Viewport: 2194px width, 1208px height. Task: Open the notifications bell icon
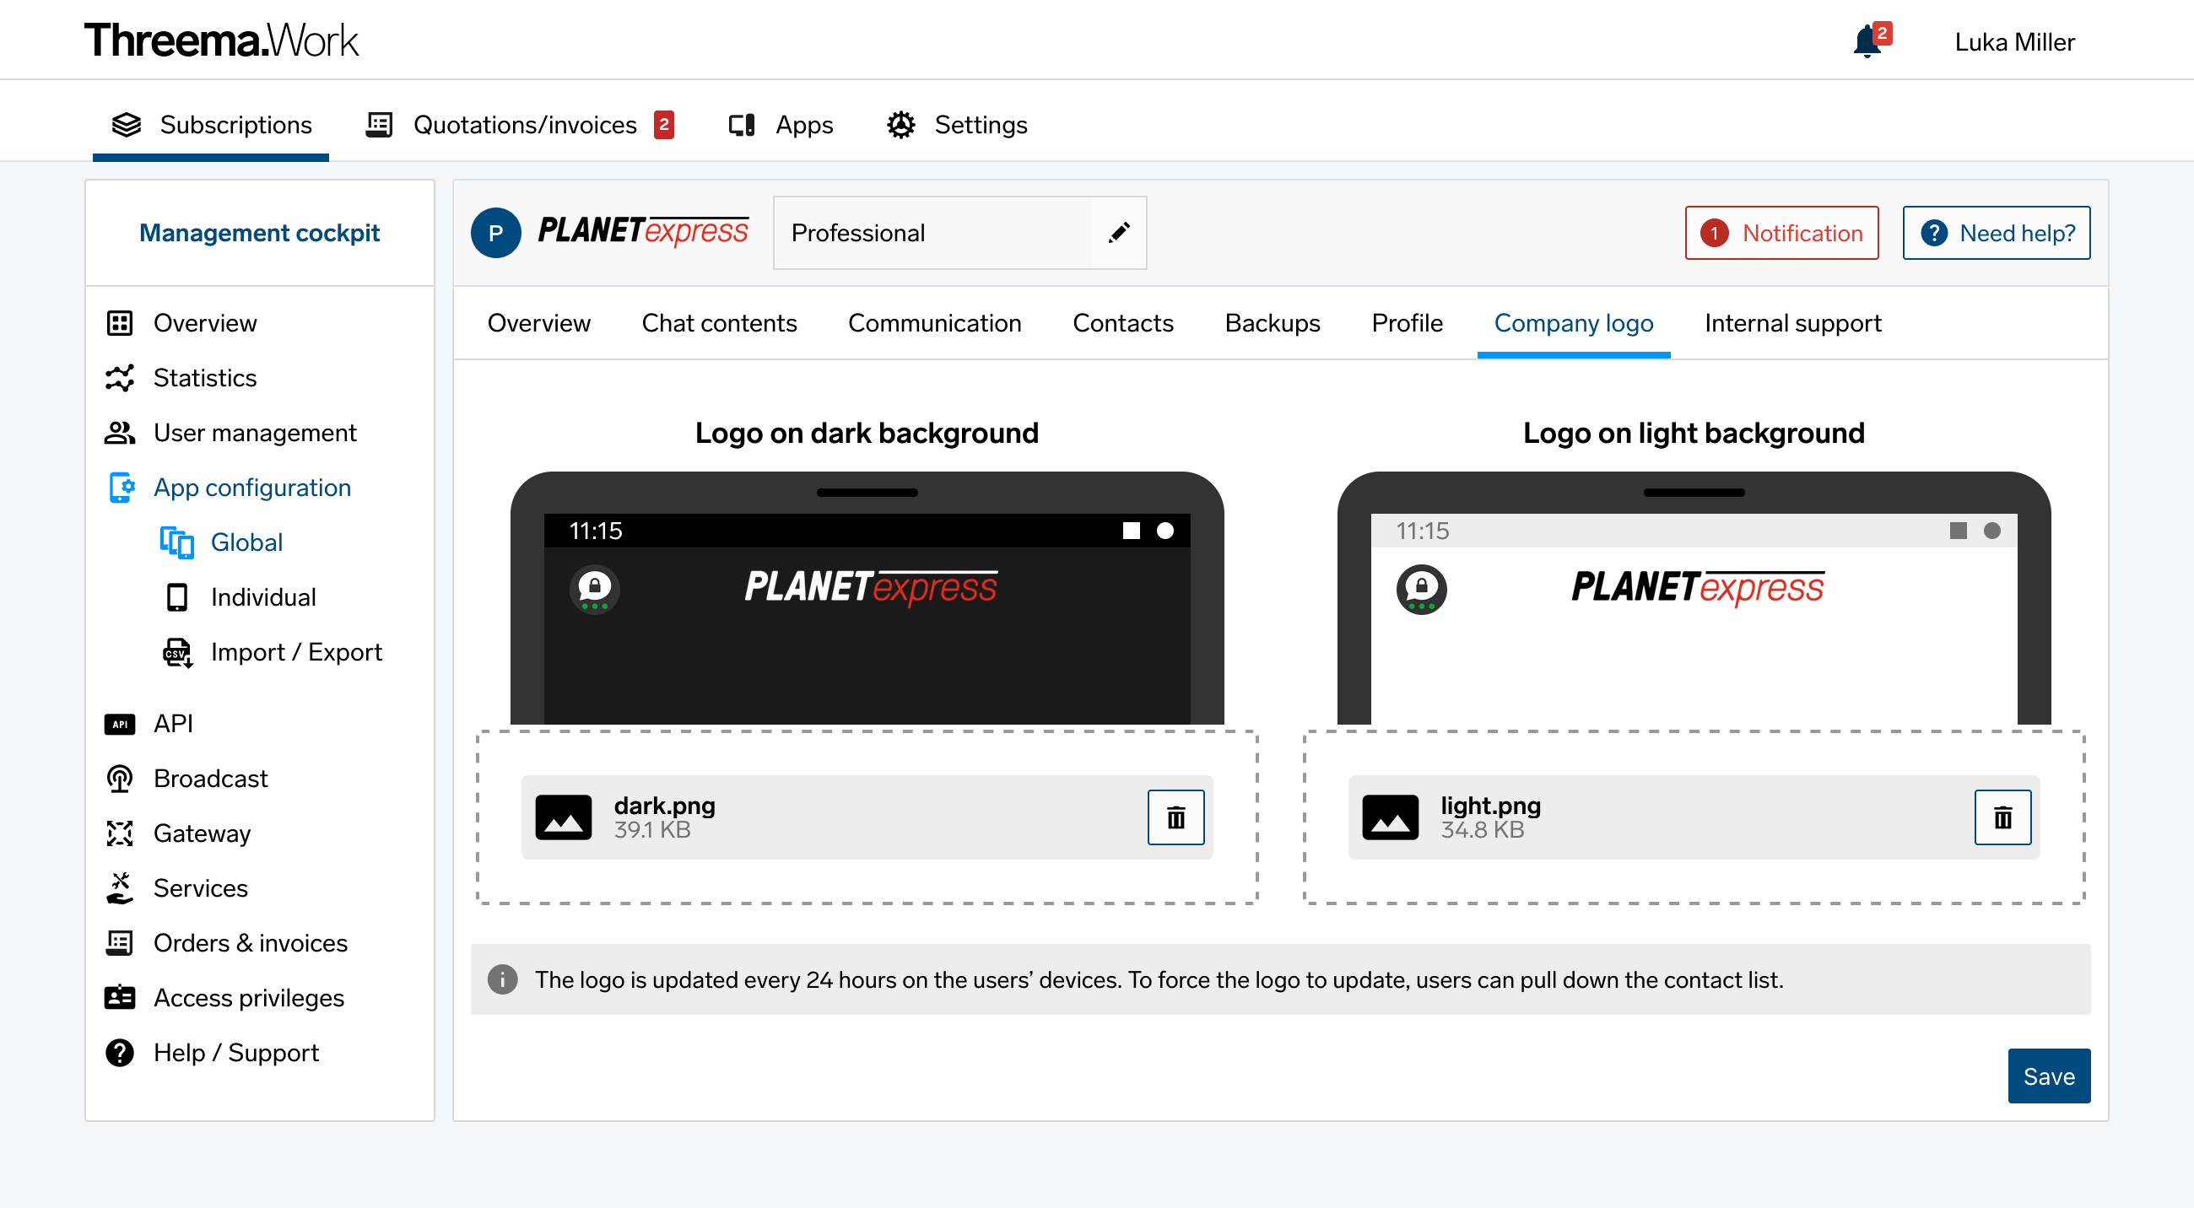pos(1867,40)
